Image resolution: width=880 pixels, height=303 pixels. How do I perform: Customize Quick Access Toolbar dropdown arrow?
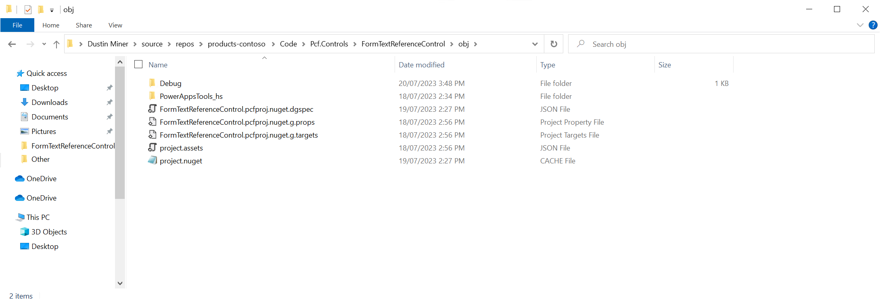tap(52, 10)
